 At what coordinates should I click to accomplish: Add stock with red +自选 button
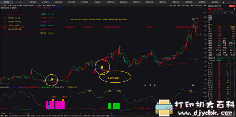(231, 6)
